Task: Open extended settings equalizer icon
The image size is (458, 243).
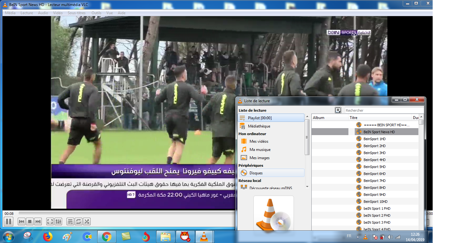Action: [x=58, y=221]
